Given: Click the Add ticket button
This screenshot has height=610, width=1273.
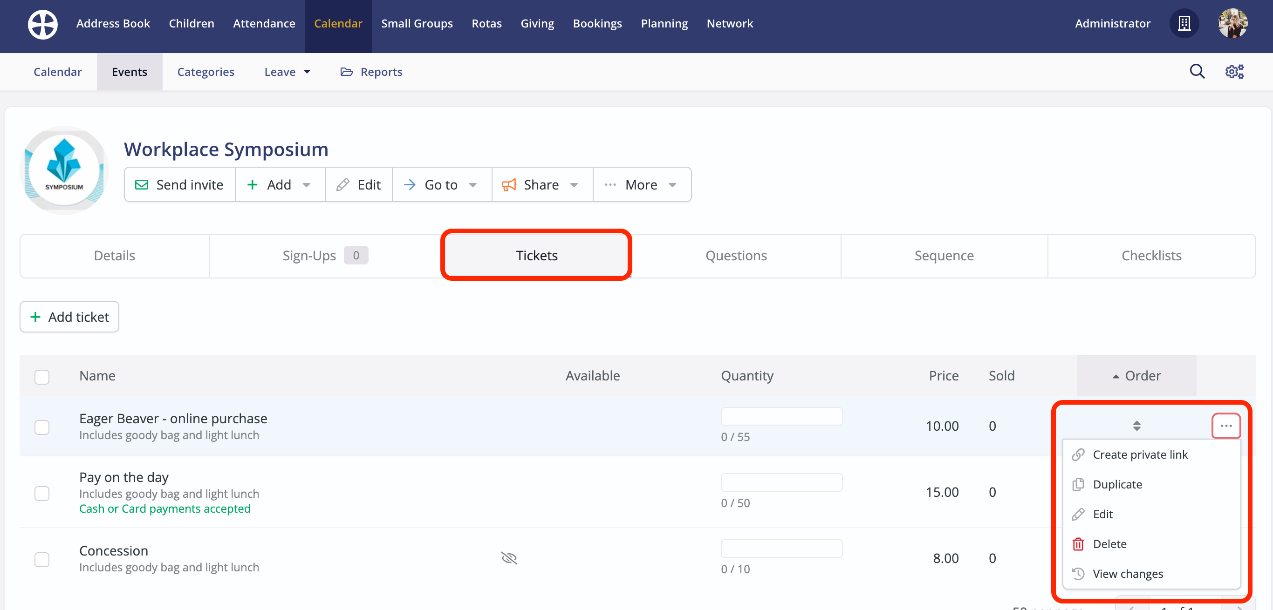Looking at the screenshot, I should point(70,317).
